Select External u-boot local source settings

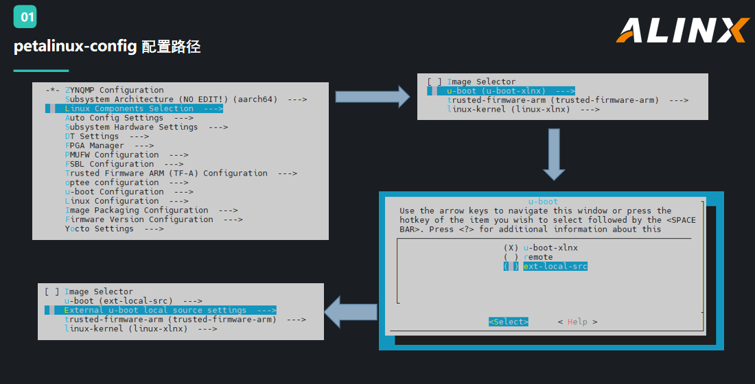[x=161, y=311]
